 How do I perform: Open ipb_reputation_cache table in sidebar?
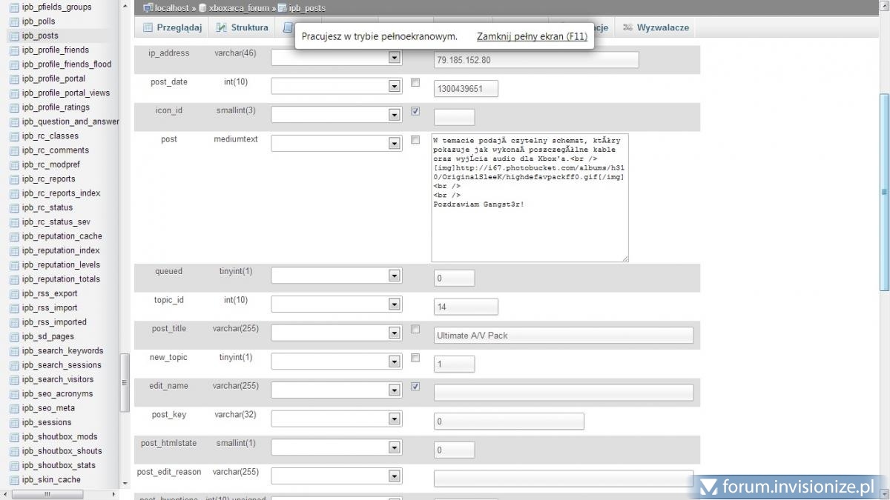pos(62,236)
